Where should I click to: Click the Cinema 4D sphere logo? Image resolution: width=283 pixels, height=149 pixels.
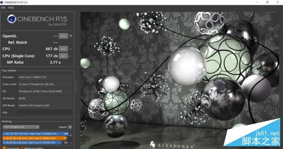pyautogui.click(x=12, y=19)
